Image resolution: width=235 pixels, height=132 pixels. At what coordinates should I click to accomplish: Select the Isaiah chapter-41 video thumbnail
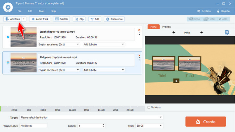[x=23, y=37]
